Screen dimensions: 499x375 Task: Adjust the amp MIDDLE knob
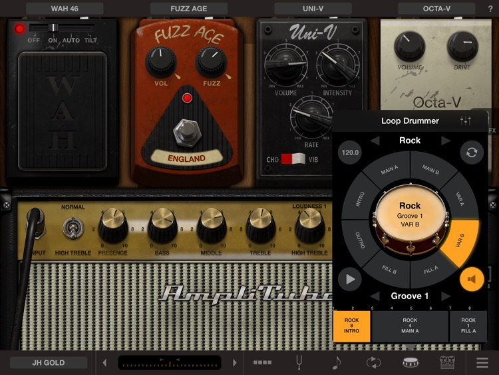point(212,225)
